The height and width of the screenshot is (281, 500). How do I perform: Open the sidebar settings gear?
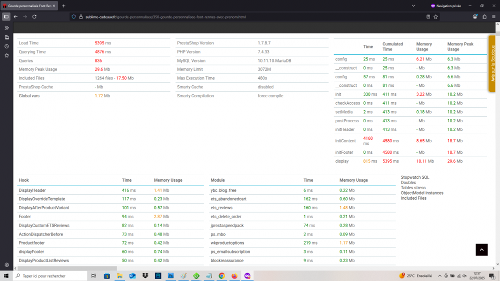(x=6, y=265)
